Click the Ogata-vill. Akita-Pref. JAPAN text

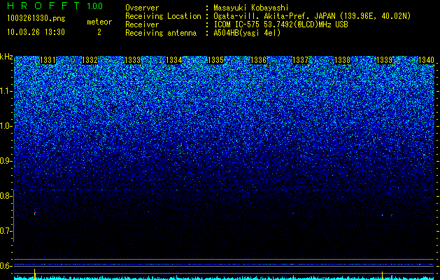click(274, 16)
